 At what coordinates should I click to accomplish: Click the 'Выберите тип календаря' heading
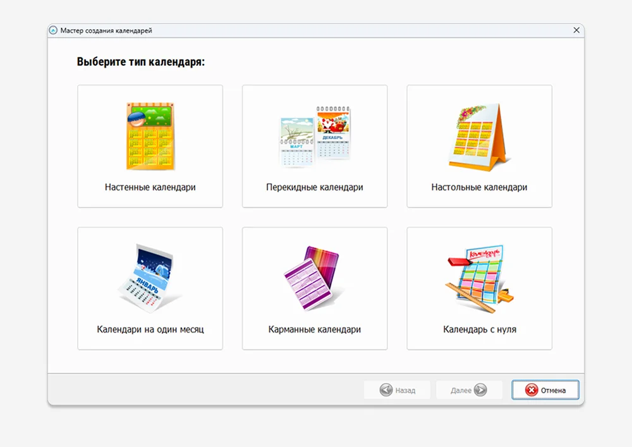tap(141, 62)
